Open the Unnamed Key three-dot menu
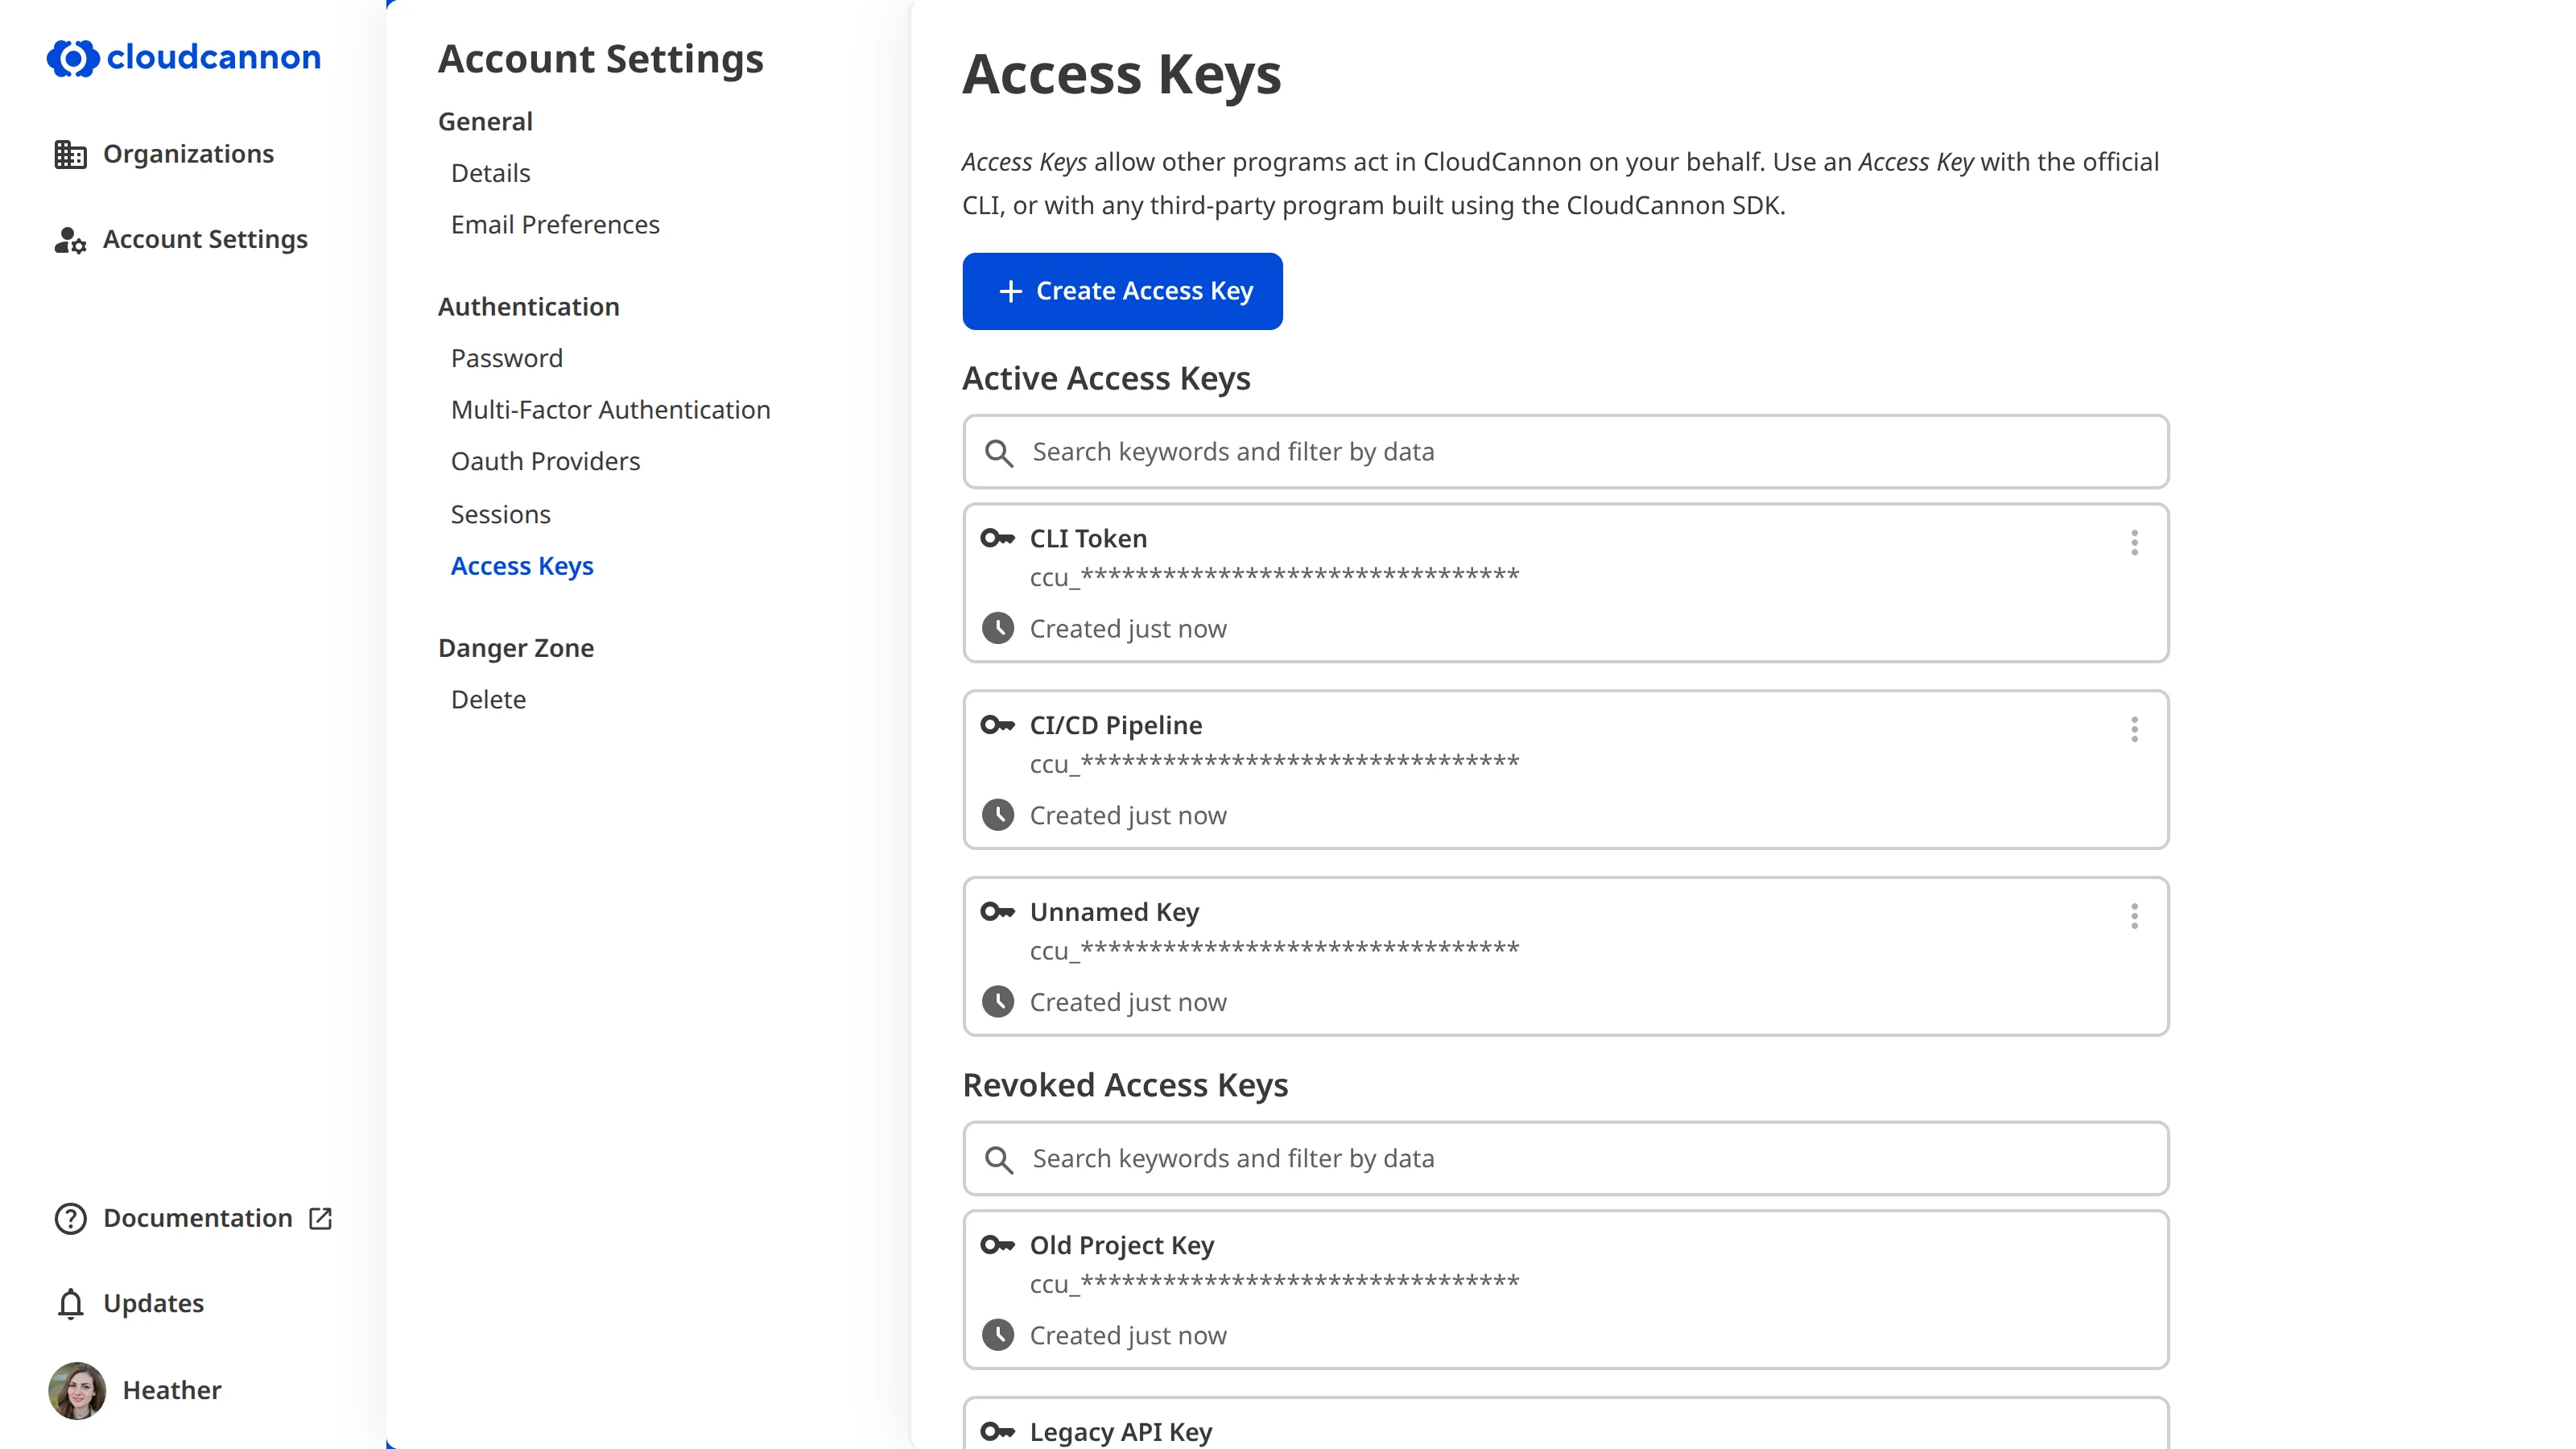2576x1449 pixels. (x=2134, y=916)
